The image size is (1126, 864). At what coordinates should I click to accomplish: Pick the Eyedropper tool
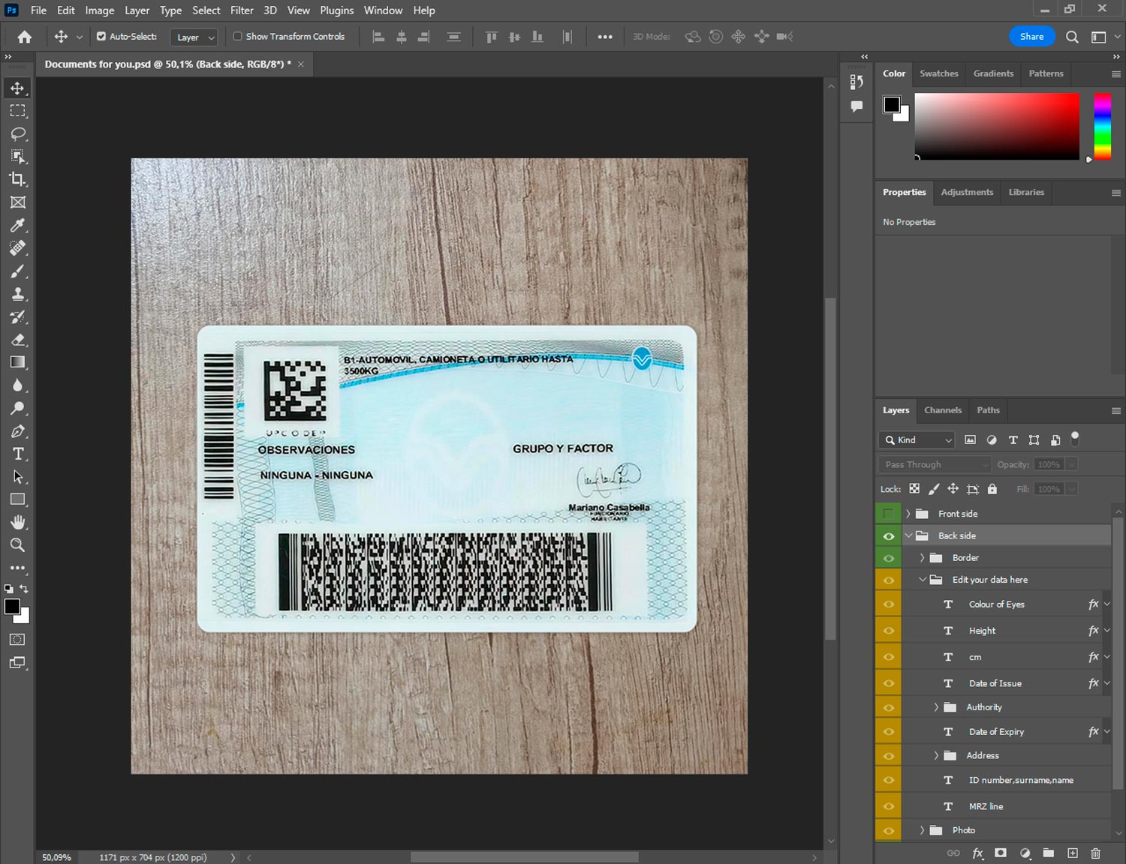pos(18,225)
